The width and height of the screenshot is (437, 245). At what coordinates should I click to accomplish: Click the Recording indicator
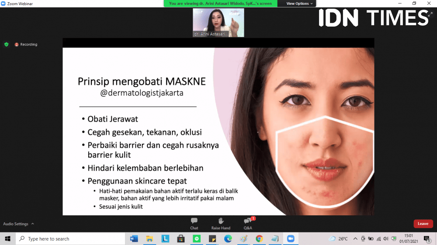coord(26,44)
